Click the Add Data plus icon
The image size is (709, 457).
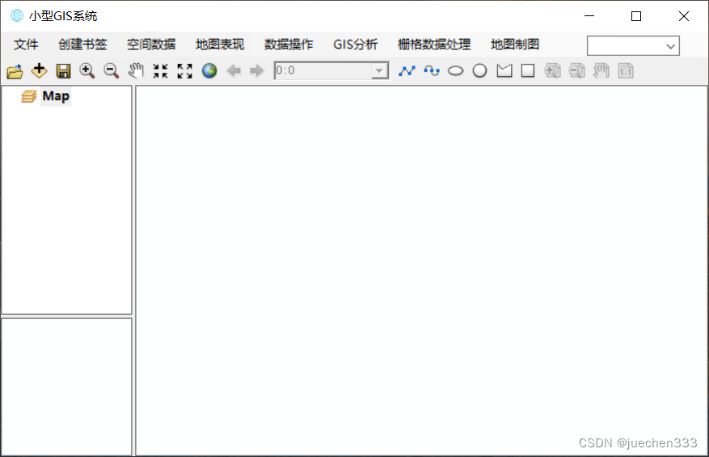coord(40,70)
